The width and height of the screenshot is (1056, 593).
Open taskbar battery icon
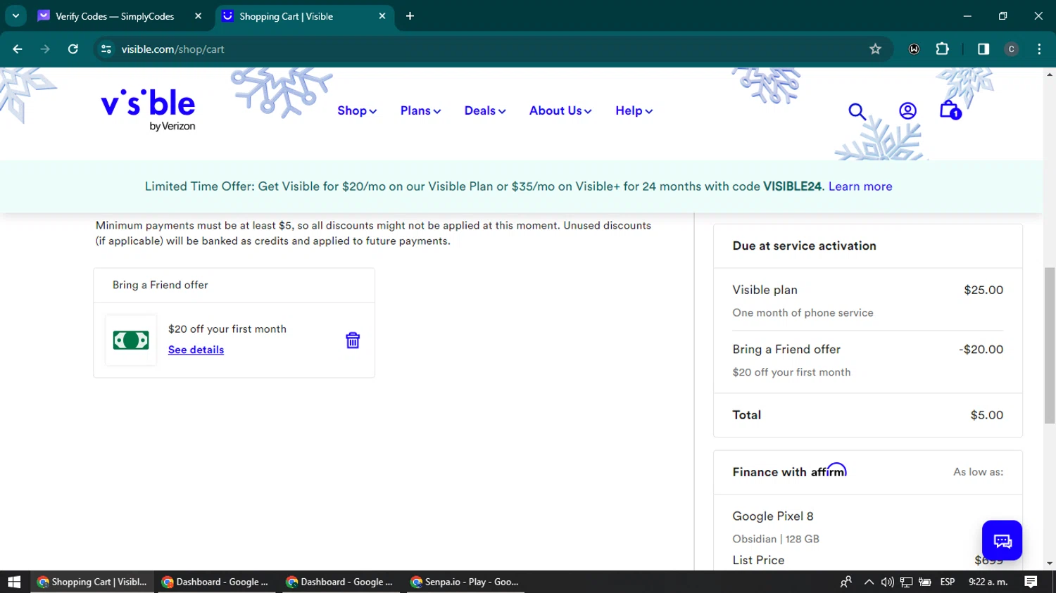(x=925, y=582)
